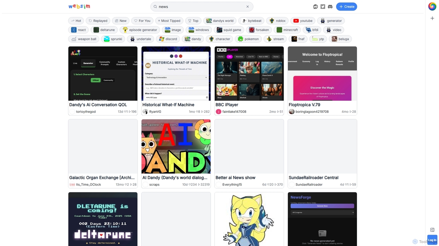Click the Log in button
The height and width of the screenshot is (246, 439).
pyautogui.click(x=432, y=240)
